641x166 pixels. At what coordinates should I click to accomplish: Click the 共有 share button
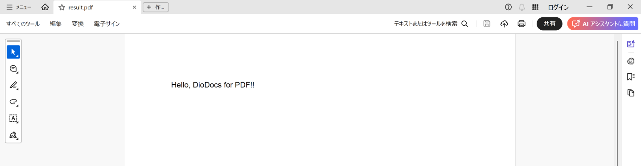550,24
